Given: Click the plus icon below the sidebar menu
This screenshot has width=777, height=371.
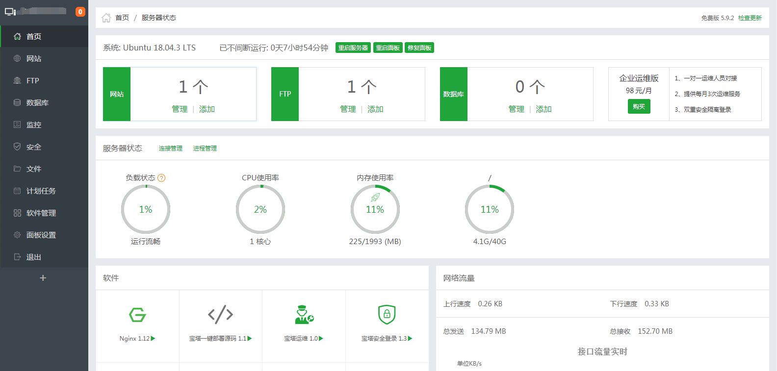Looking at the screenshot, I should (x=43, y=278).
